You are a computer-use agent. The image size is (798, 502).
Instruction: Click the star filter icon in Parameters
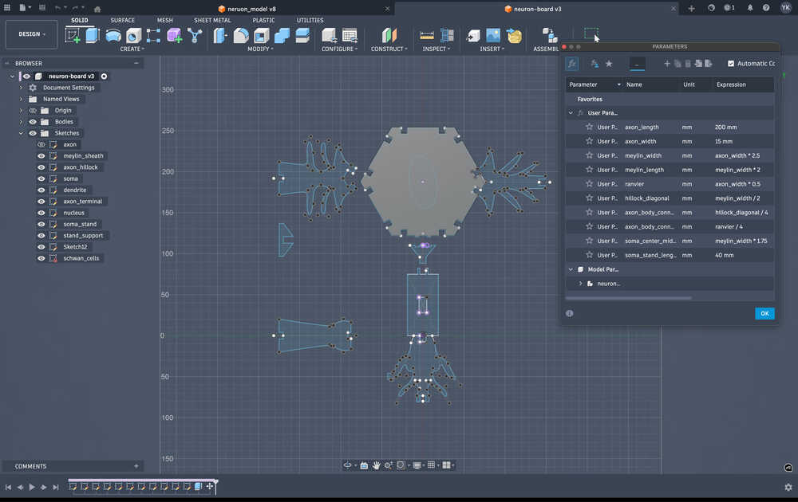(609, 64)
